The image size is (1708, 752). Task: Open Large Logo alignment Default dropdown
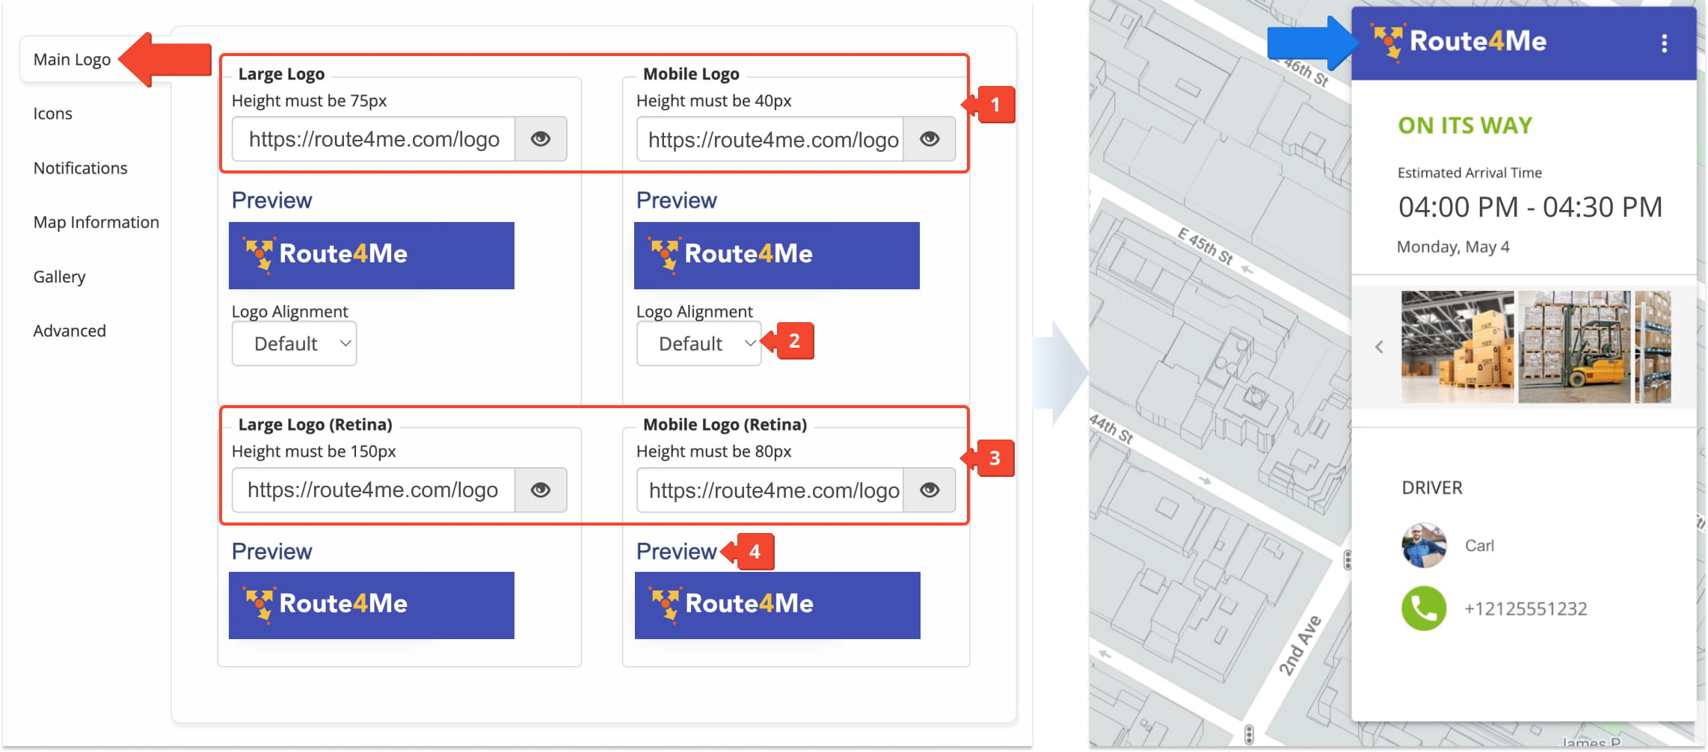point(294,344)
